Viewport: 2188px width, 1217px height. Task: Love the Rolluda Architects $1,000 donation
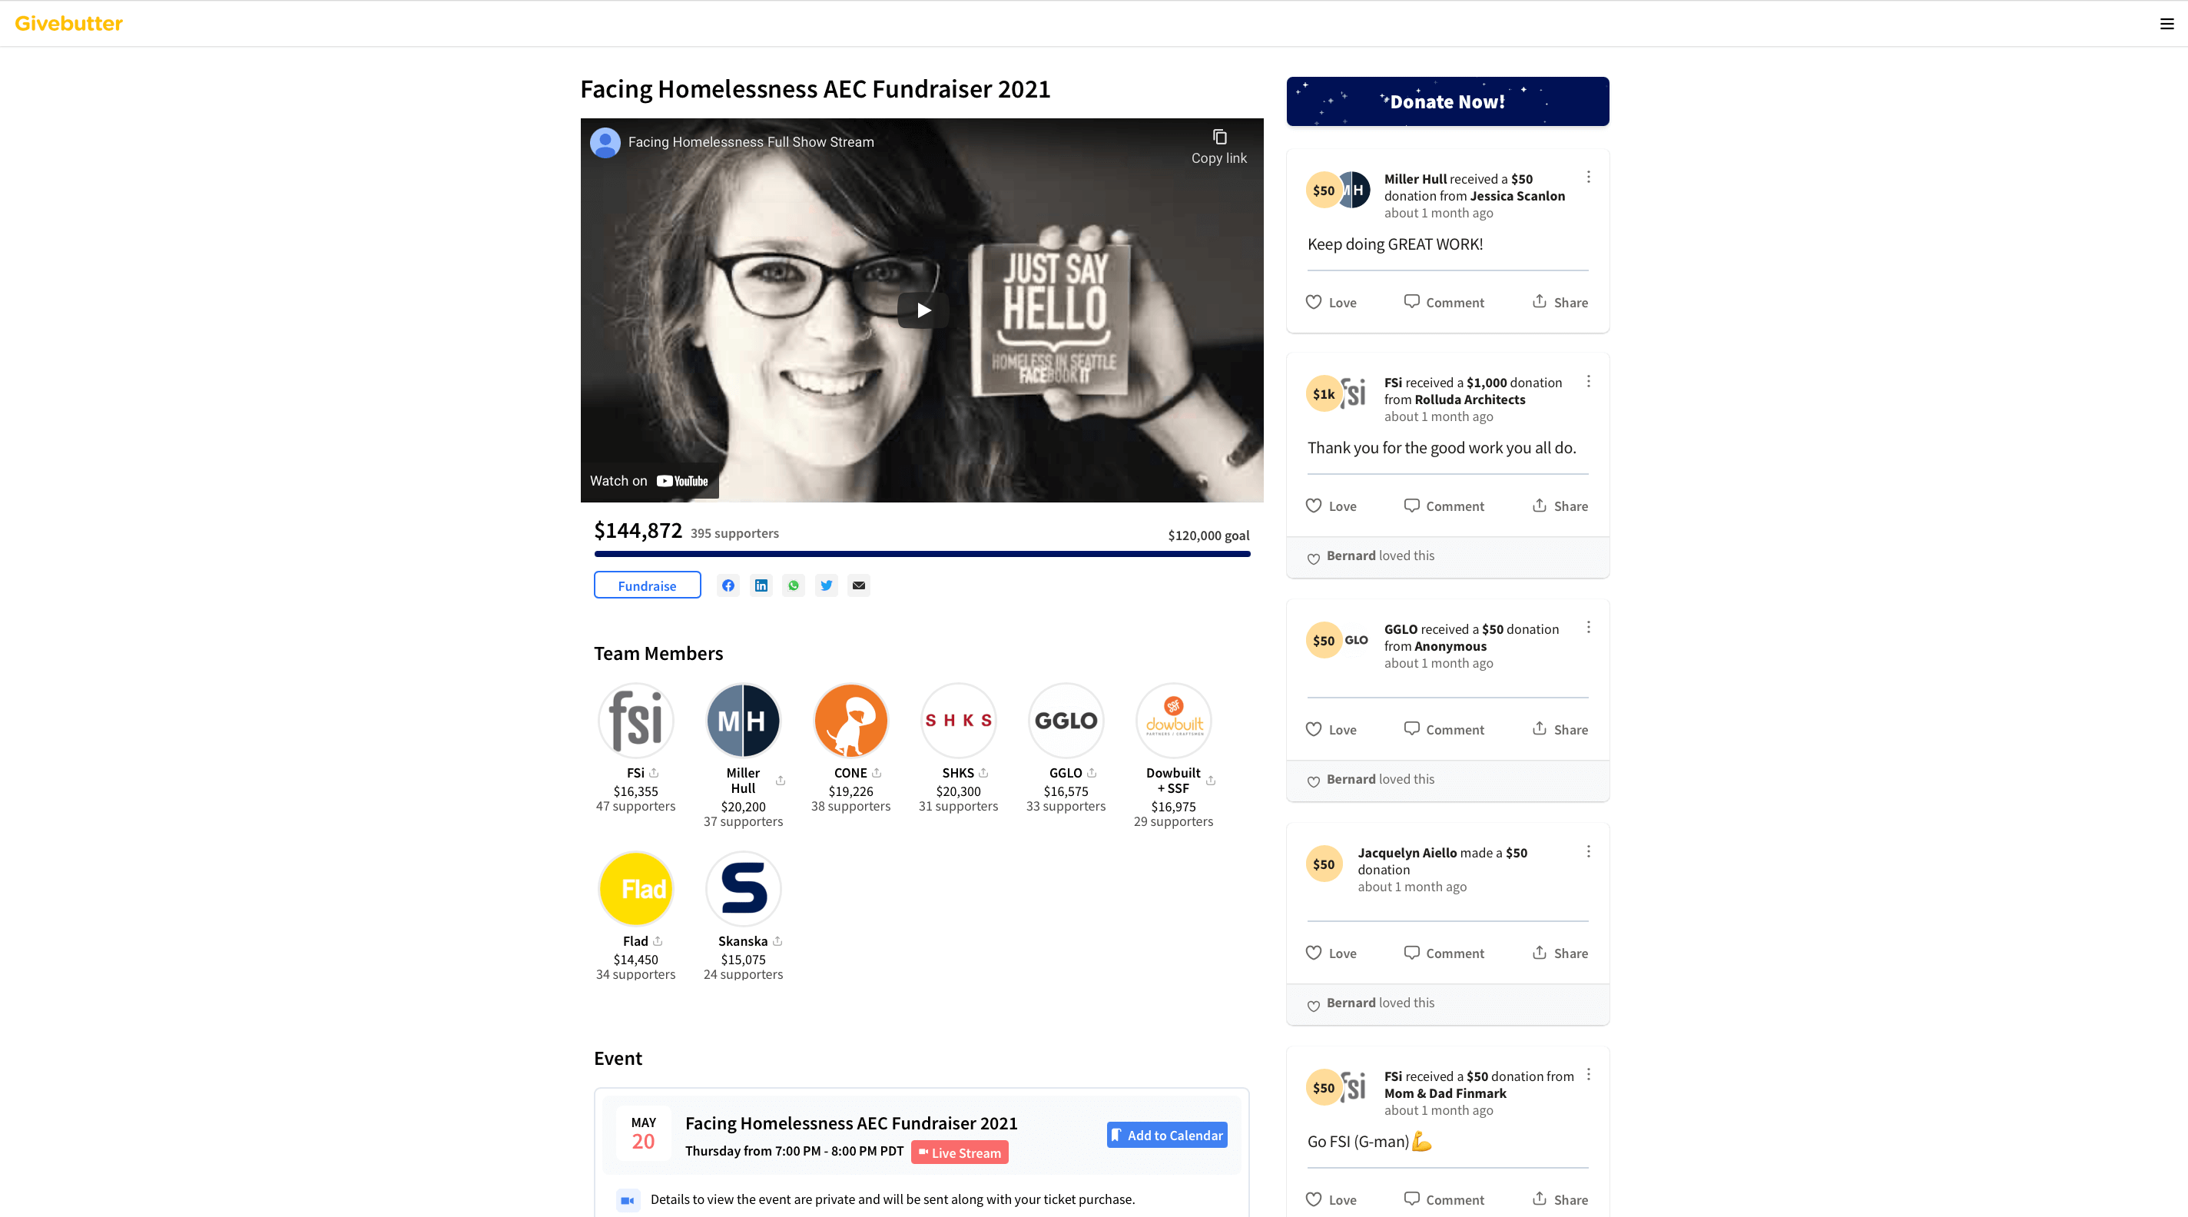[x=1330, y=506]
